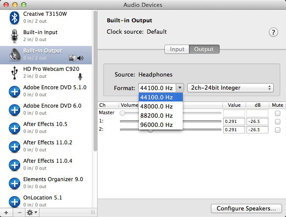Screen dimensions: 286x217
Task: Click the Source: Headphones label
Action: click(x=144, y=75)
